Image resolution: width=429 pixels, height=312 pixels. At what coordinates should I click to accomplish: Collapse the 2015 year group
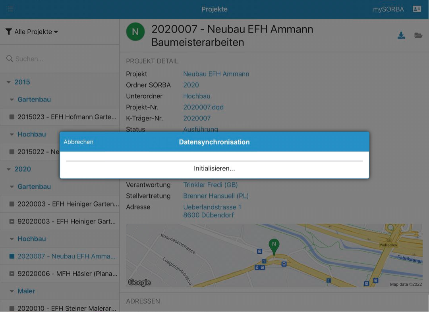[9, 82]
